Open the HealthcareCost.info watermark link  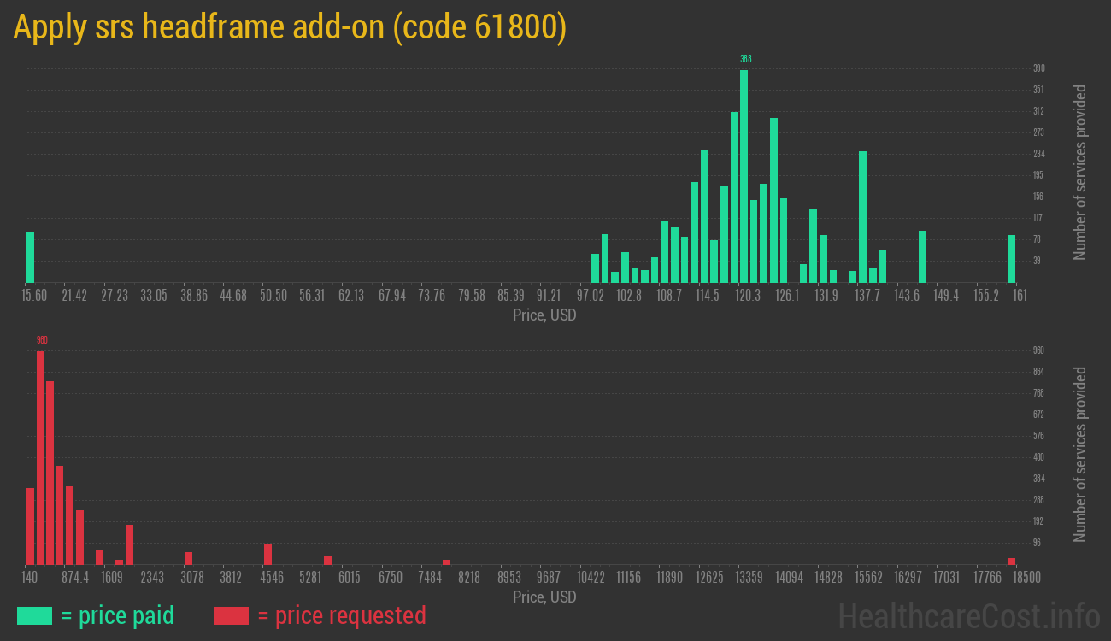(x=968, y=615)
